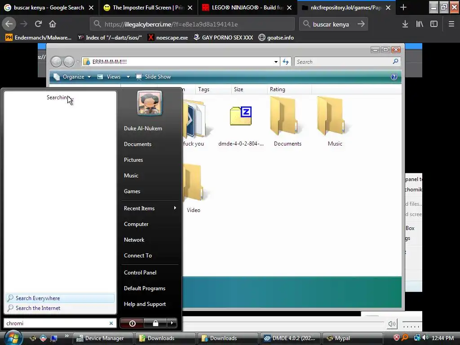Click the magnifier in Explorer search box
Viewport: 460px width, 345px height.
pos(395,61)
